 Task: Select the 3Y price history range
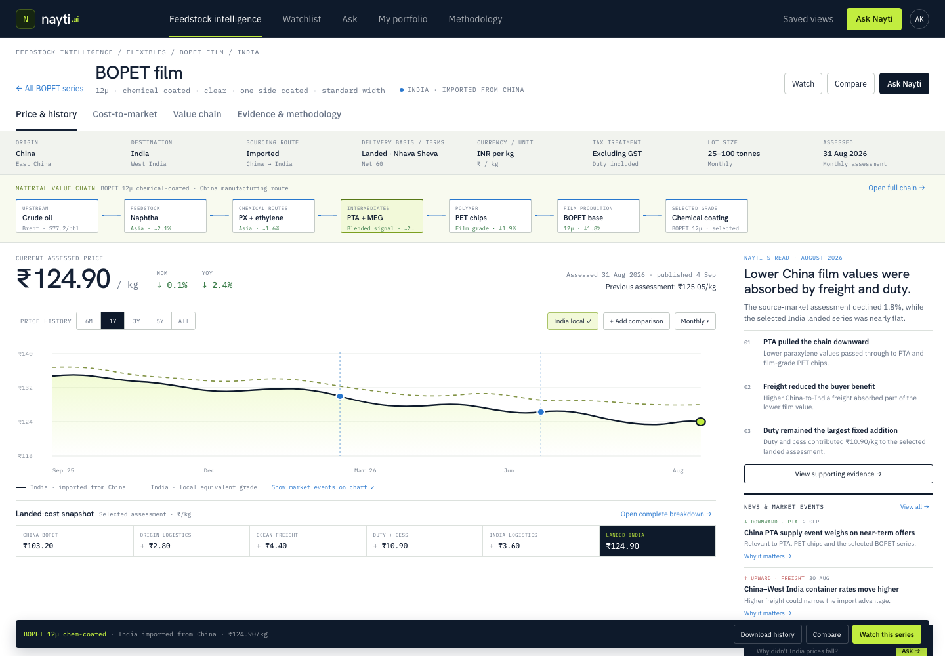136,321
